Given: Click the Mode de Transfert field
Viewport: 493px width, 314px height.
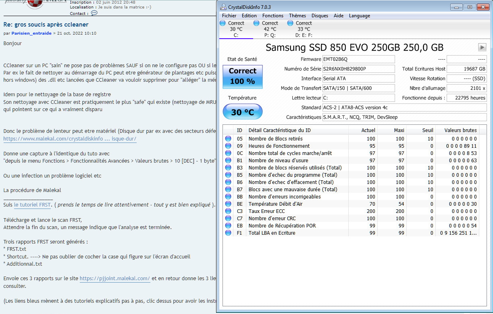Looking at the screenshot, I should 358,88.
